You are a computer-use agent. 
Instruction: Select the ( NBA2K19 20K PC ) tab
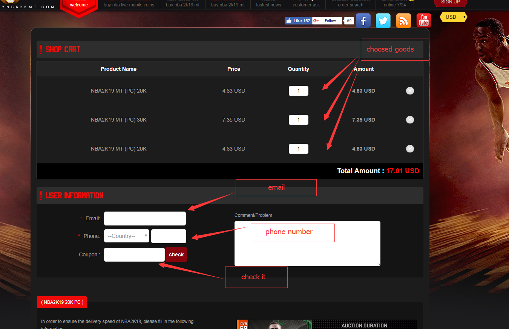(62, 302)
